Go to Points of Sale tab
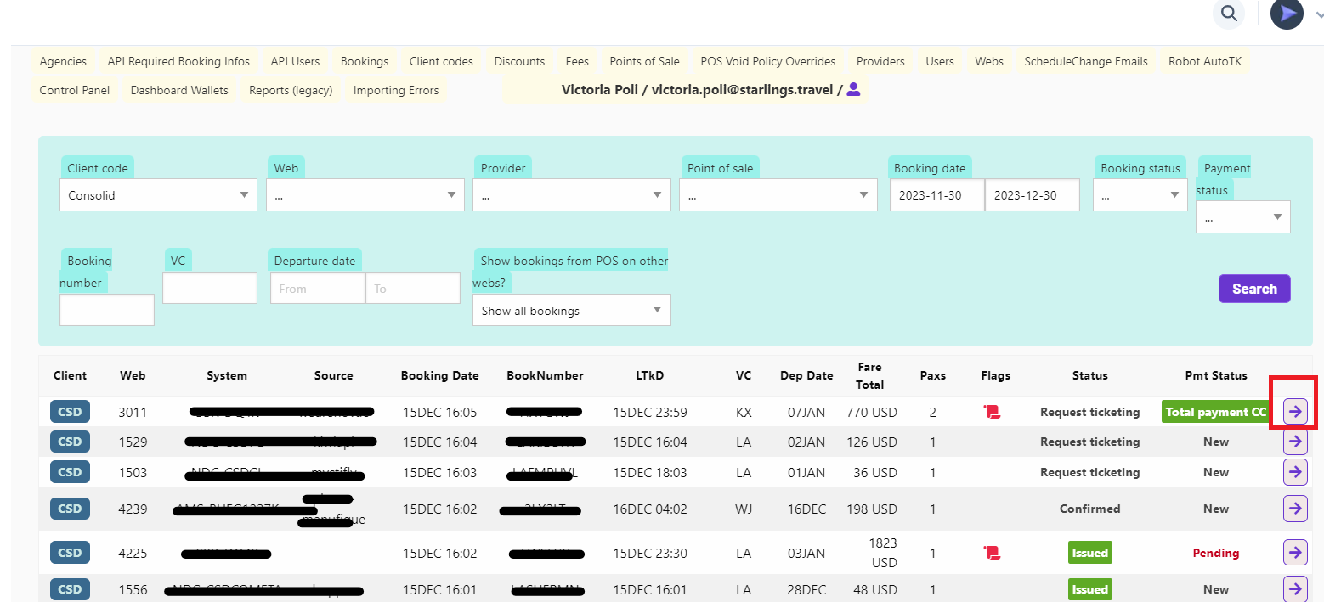 [x=645, y=61]
